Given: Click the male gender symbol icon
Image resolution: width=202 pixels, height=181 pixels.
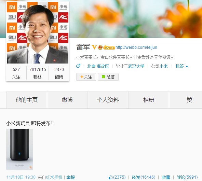Looking at the screenshot, I should tap(78, 66).
